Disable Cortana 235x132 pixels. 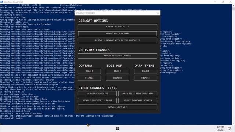click(x=89, y=78)
